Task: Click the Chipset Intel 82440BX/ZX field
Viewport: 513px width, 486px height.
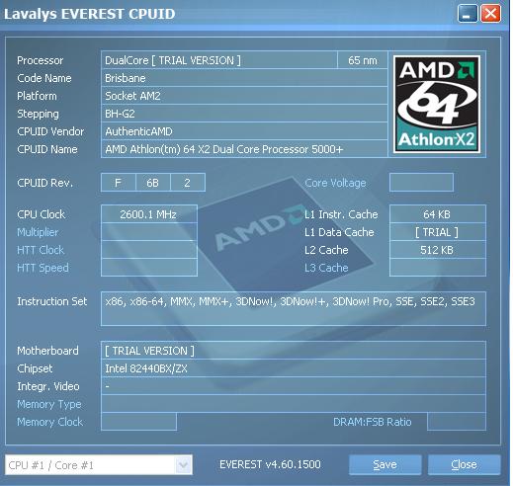Action: [294, 368]
